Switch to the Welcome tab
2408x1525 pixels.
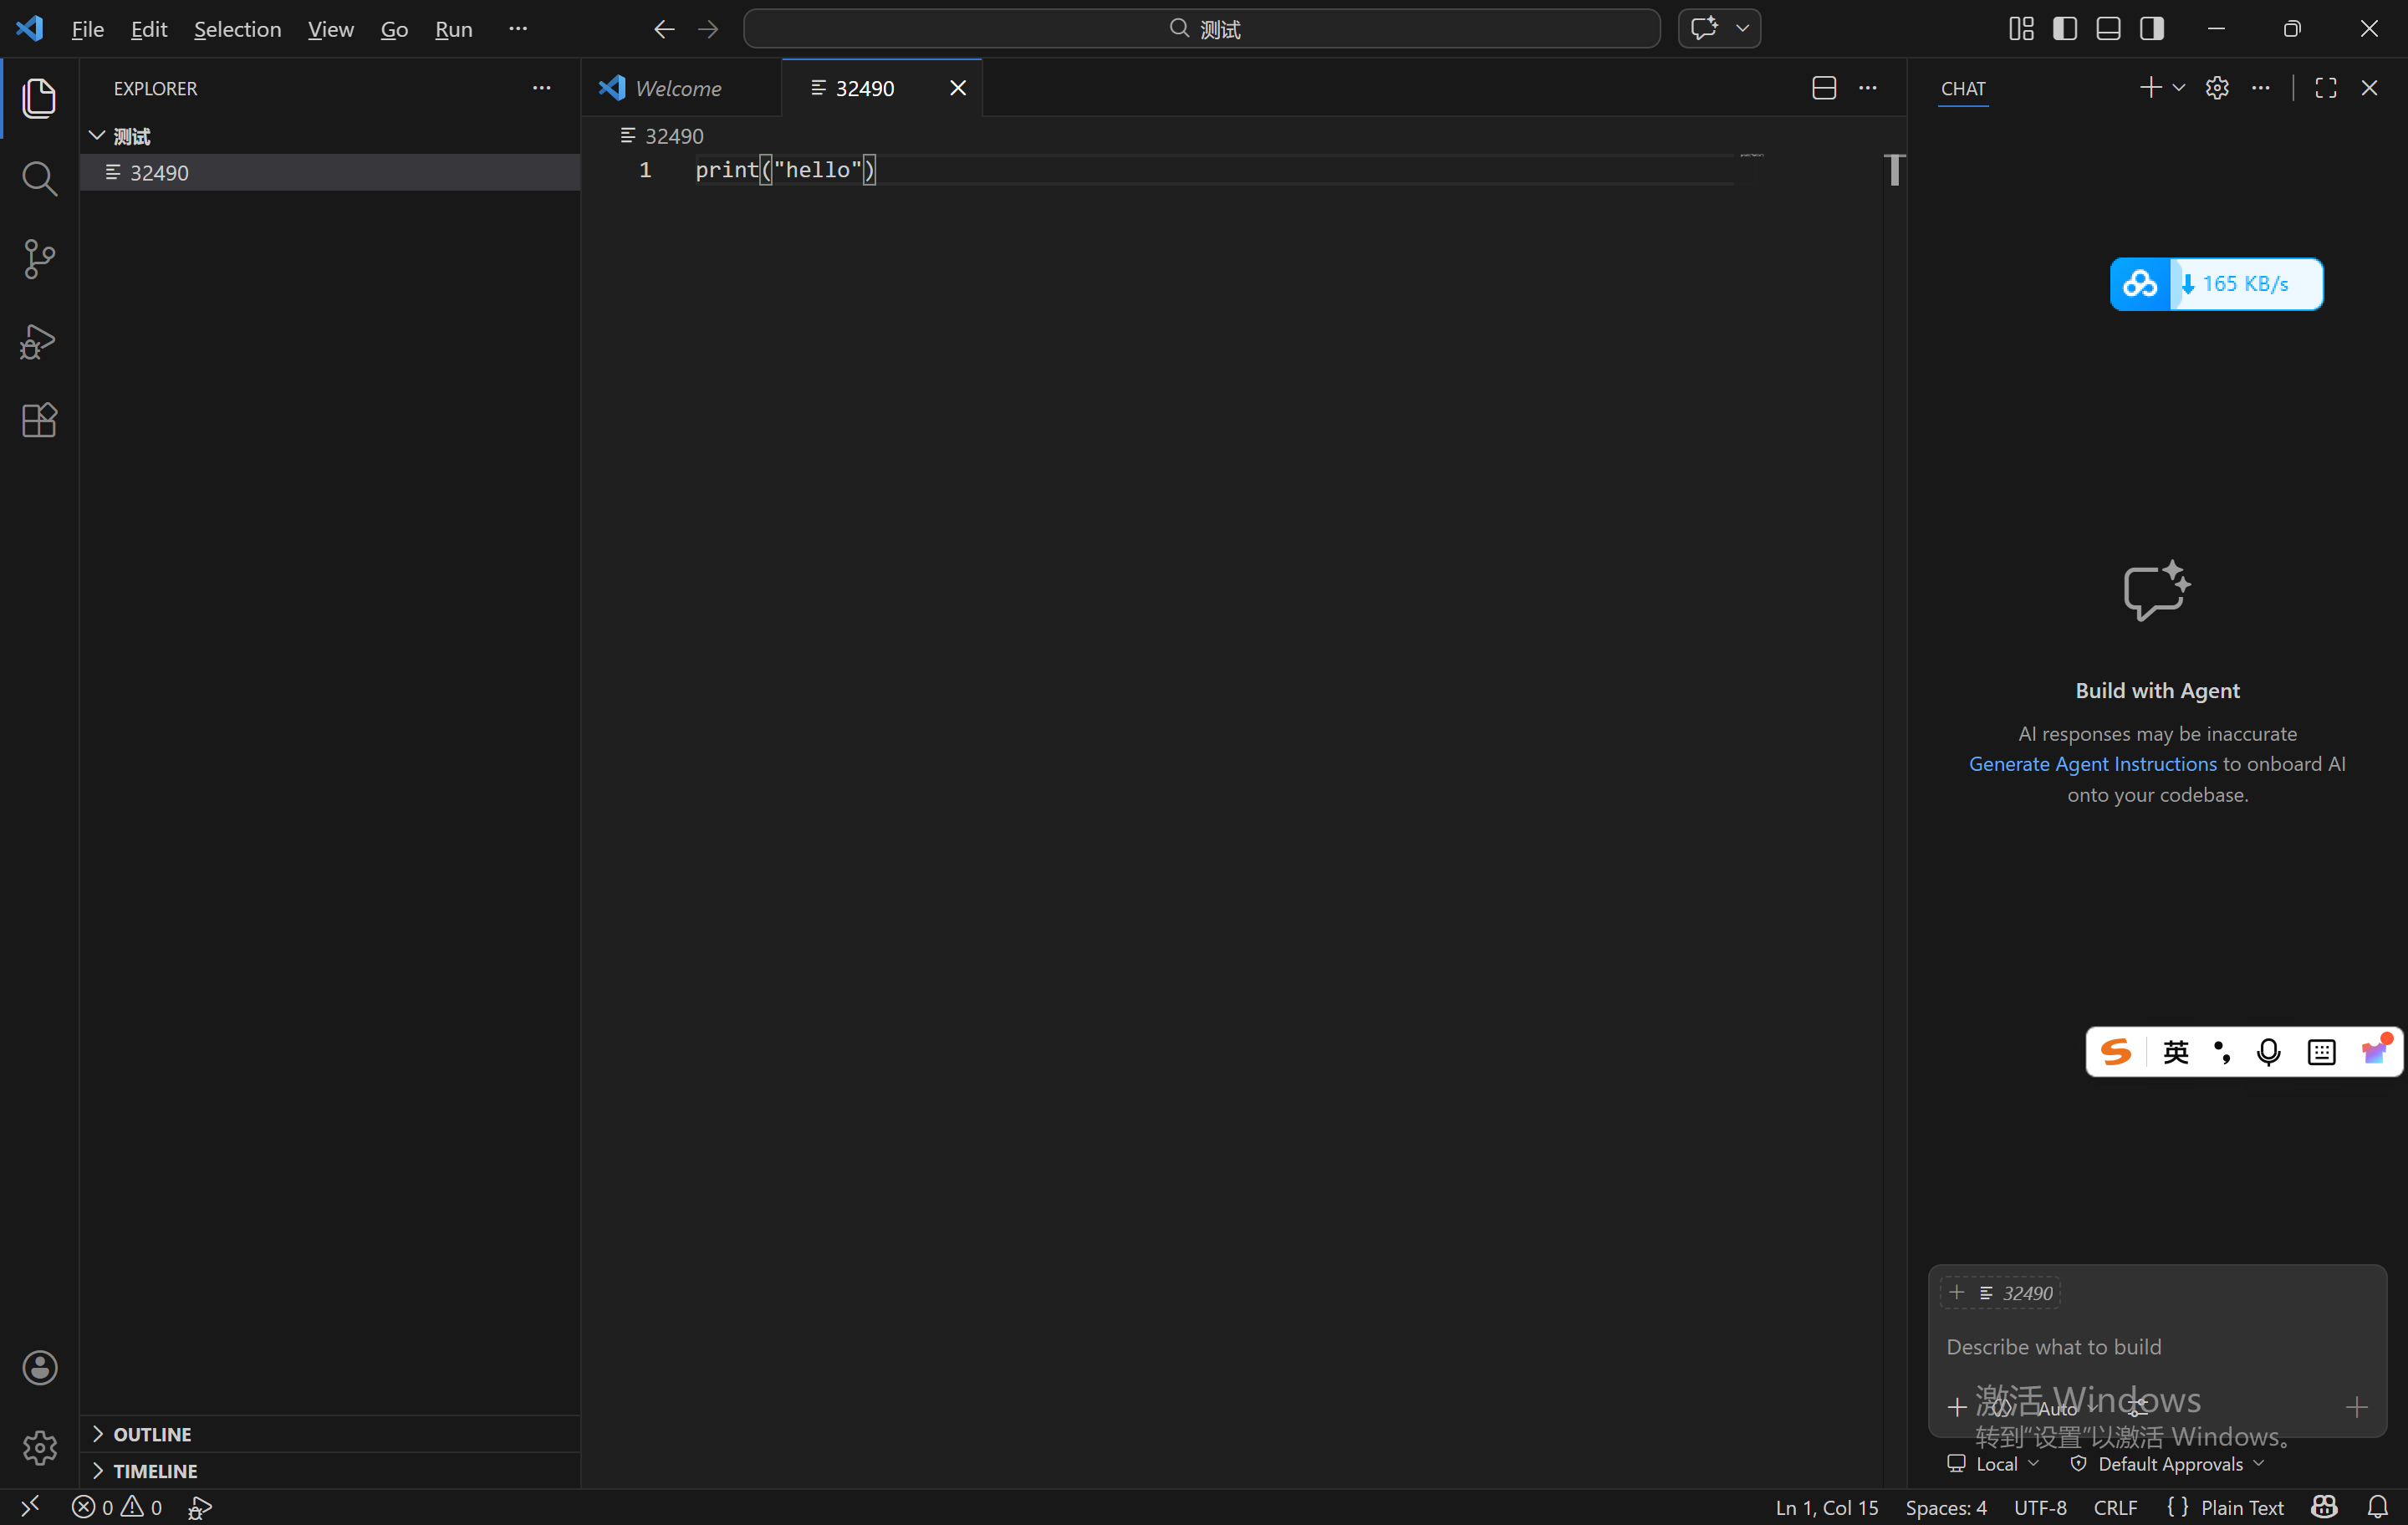677,88
